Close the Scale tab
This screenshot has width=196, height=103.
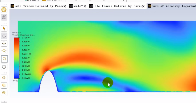(x=85, y=6)
